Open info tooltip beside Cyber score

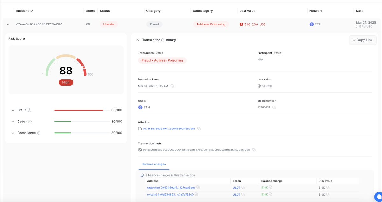[x=30, y=122]
